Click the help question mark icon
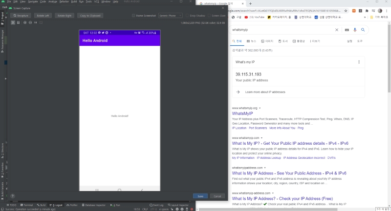Viewport: 391px width, 211px height. (x=13, y=196)
